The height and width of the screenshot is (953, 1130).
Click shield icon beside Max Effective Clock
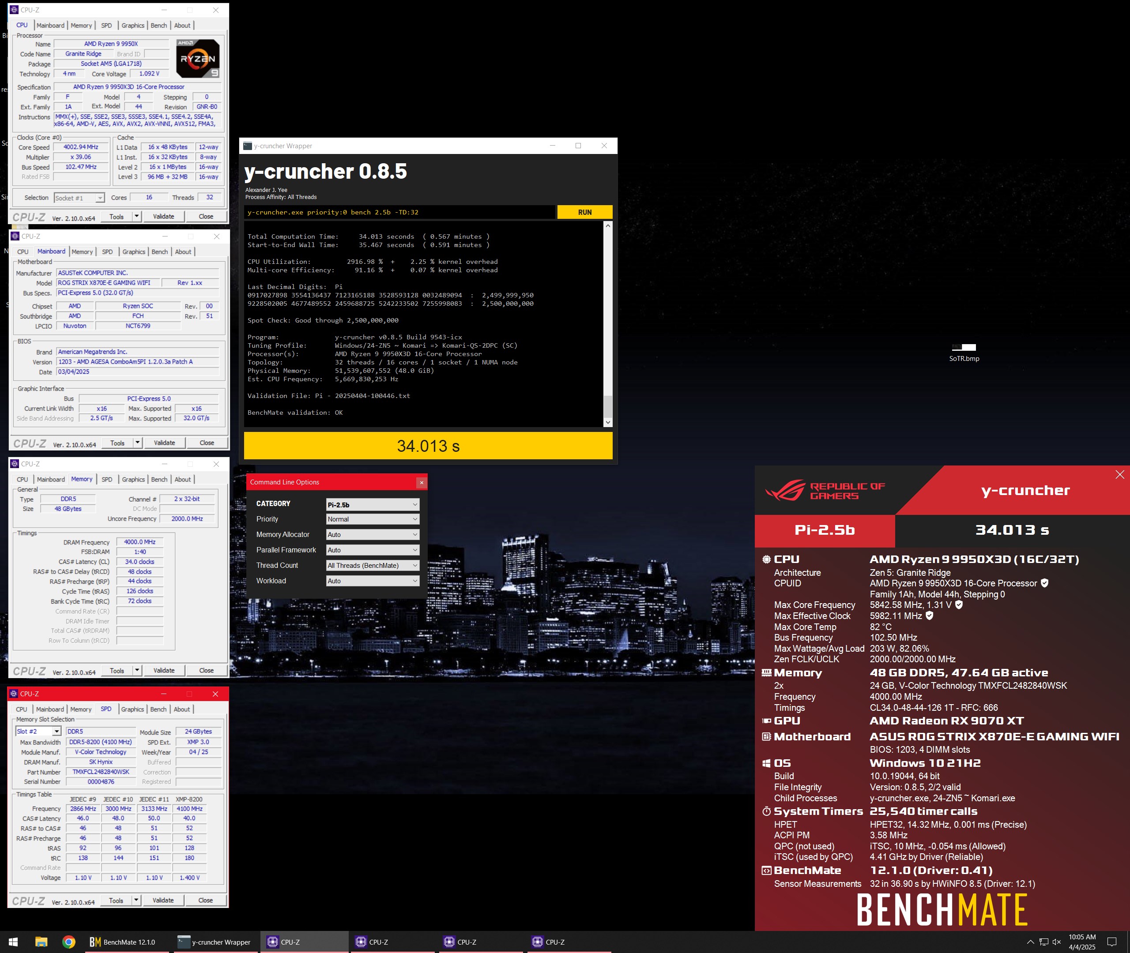pos(930,616)
